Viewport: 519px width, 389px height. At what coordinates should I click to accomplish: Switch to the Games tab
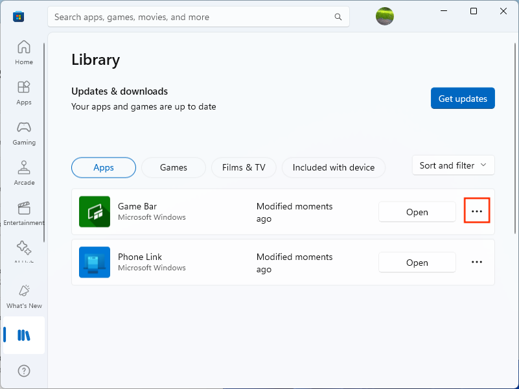coord(173,167)
